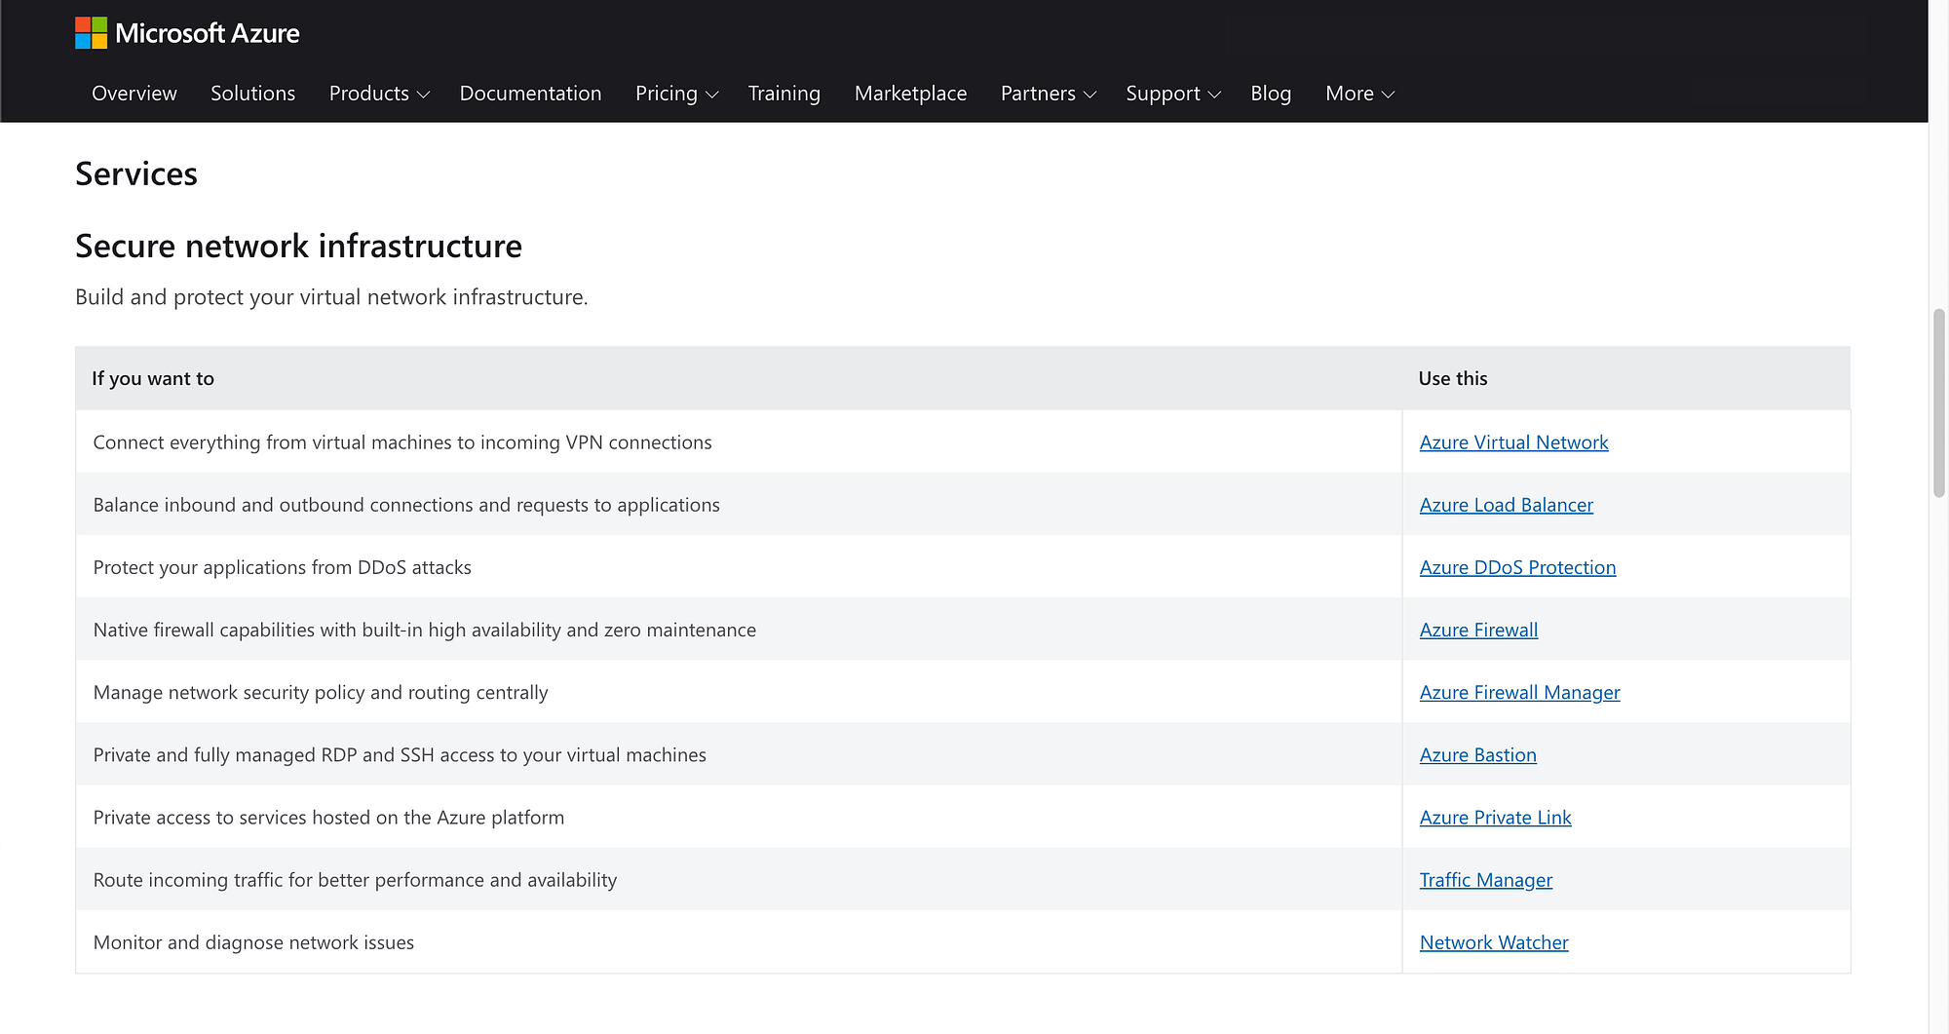Click the 'Use this' column header
The width and height of the screenshot is (1949, 1034).
coord(1452,378)
